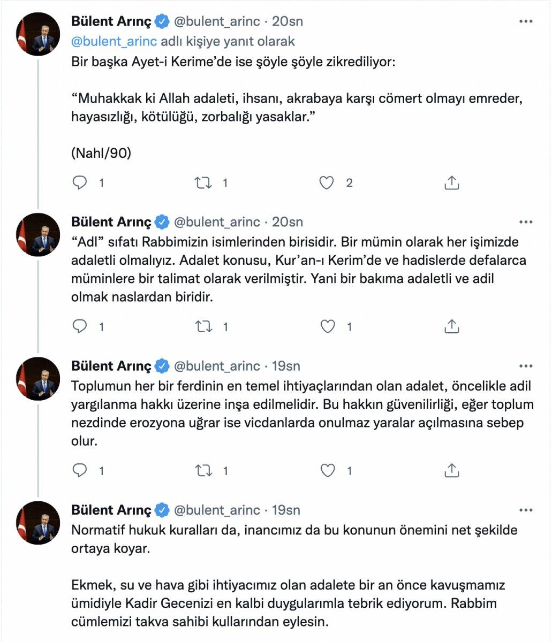Click the reply icon on the adalet tweet

pos(80,470)
